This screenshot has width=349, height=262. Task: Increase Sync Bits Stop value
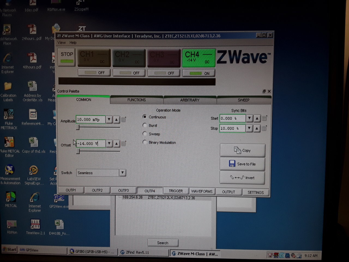tap(257, 128)
